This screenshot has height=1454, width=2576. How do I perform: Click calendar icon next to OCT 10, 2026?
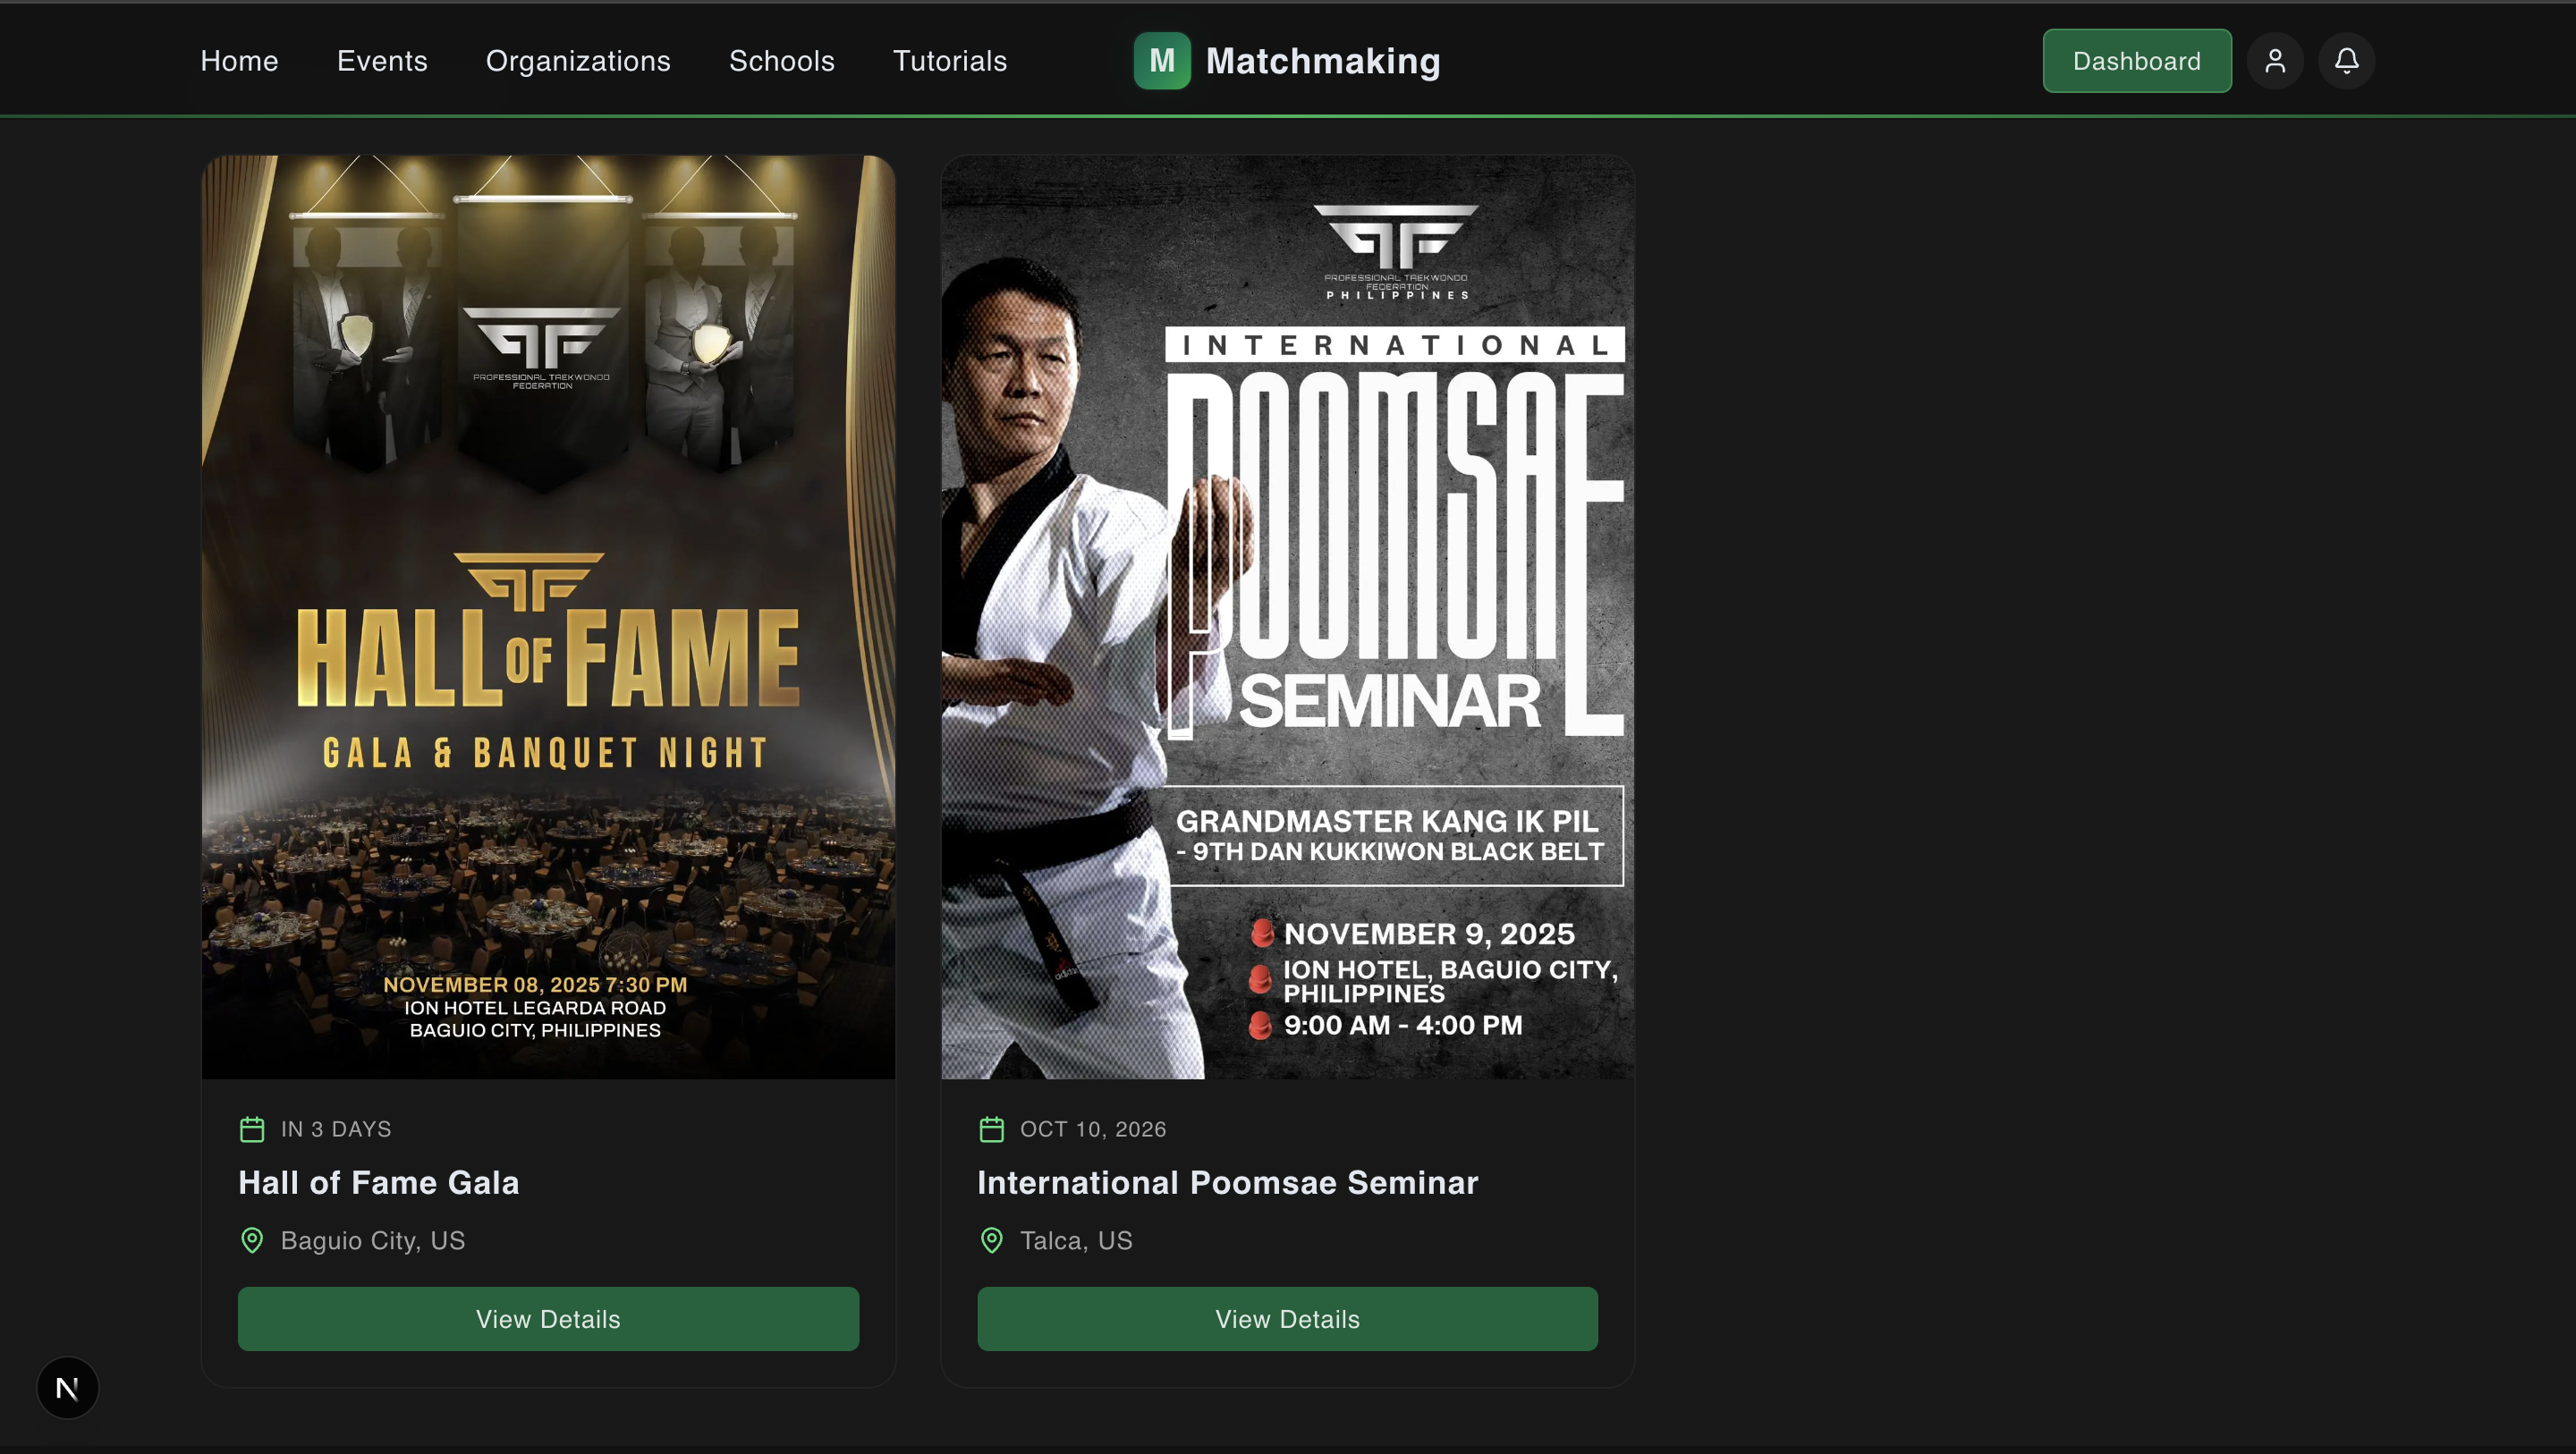[991, 1129]
